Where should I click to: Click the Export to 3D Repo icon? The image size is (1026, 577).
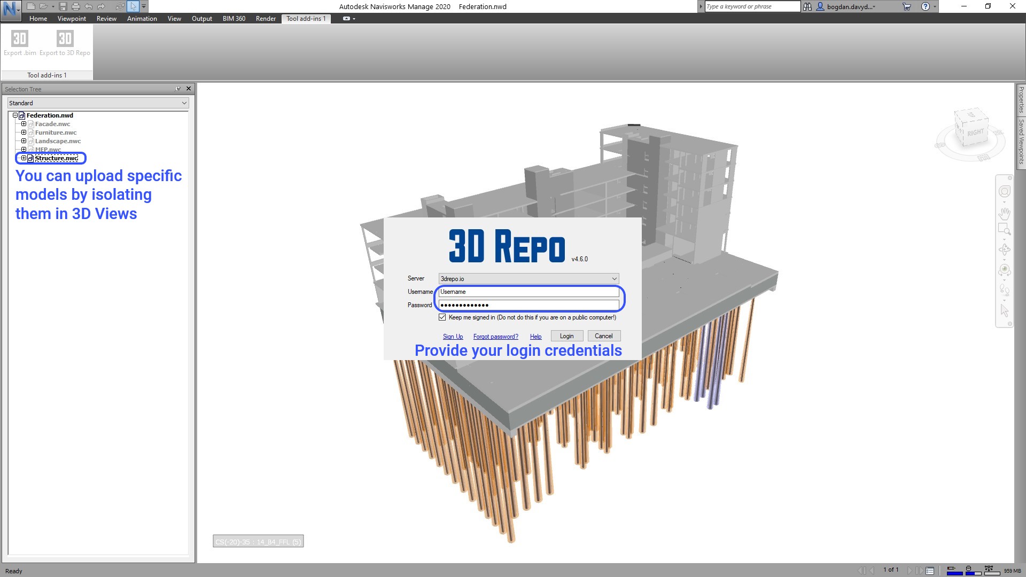click(65, 39)
